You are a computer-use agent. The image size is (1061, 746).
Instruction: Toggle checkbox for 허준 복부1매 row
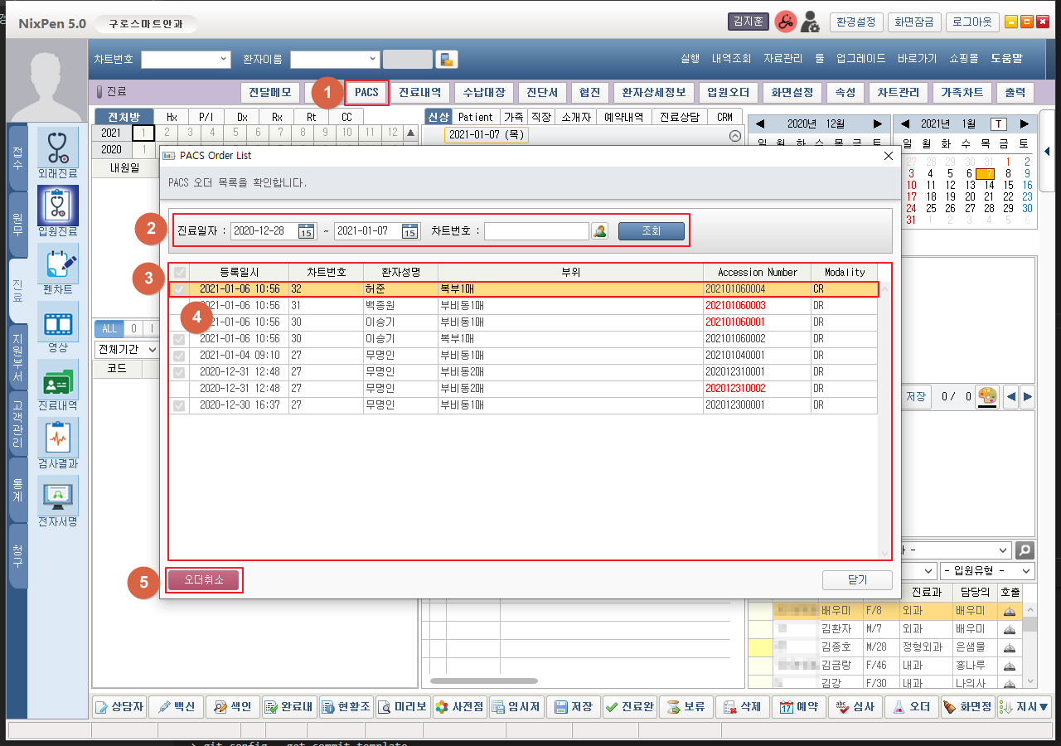point(179,289)
